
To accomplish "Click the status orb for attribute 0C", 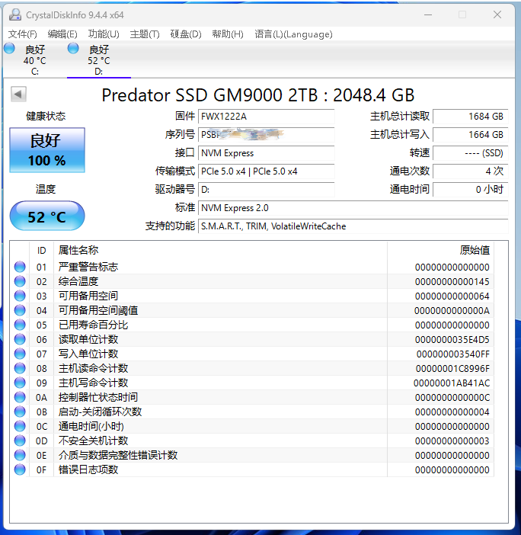I will (x=20, y=427).
